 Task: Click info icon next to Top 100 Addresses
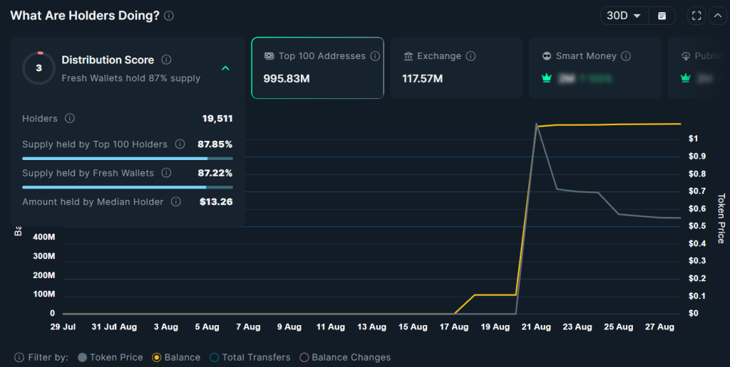(x=376, y=56)
